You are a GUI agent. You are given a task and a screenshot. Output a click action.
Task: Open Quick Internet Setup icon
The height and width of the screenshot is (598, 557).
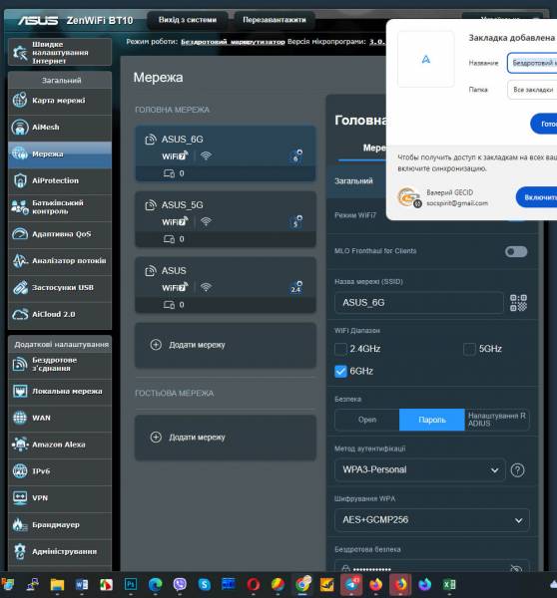pyautogui.click(x=20, y=52)
